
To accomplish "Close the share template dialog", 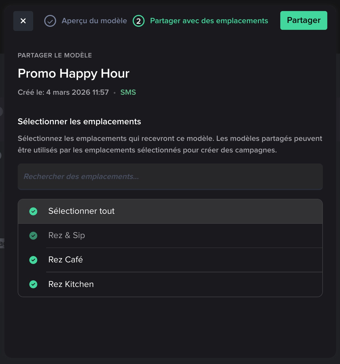I will 23,21.
